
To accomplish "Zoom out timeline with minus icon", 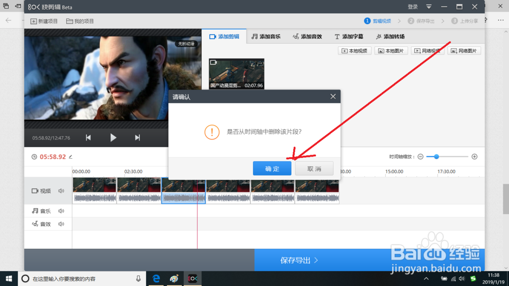I will coord(420,157).
